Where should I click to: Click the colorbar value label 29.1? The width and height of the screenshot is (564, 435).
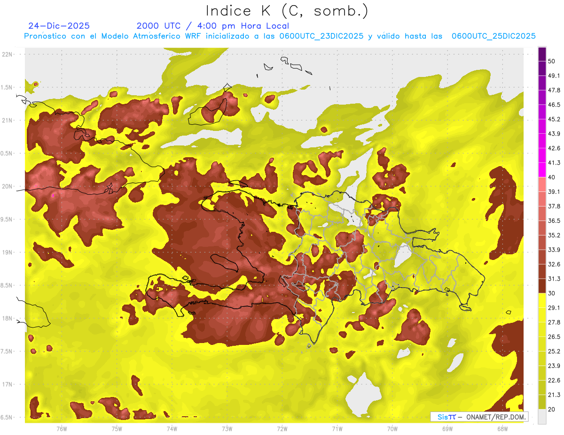click(x=554, y=308)
